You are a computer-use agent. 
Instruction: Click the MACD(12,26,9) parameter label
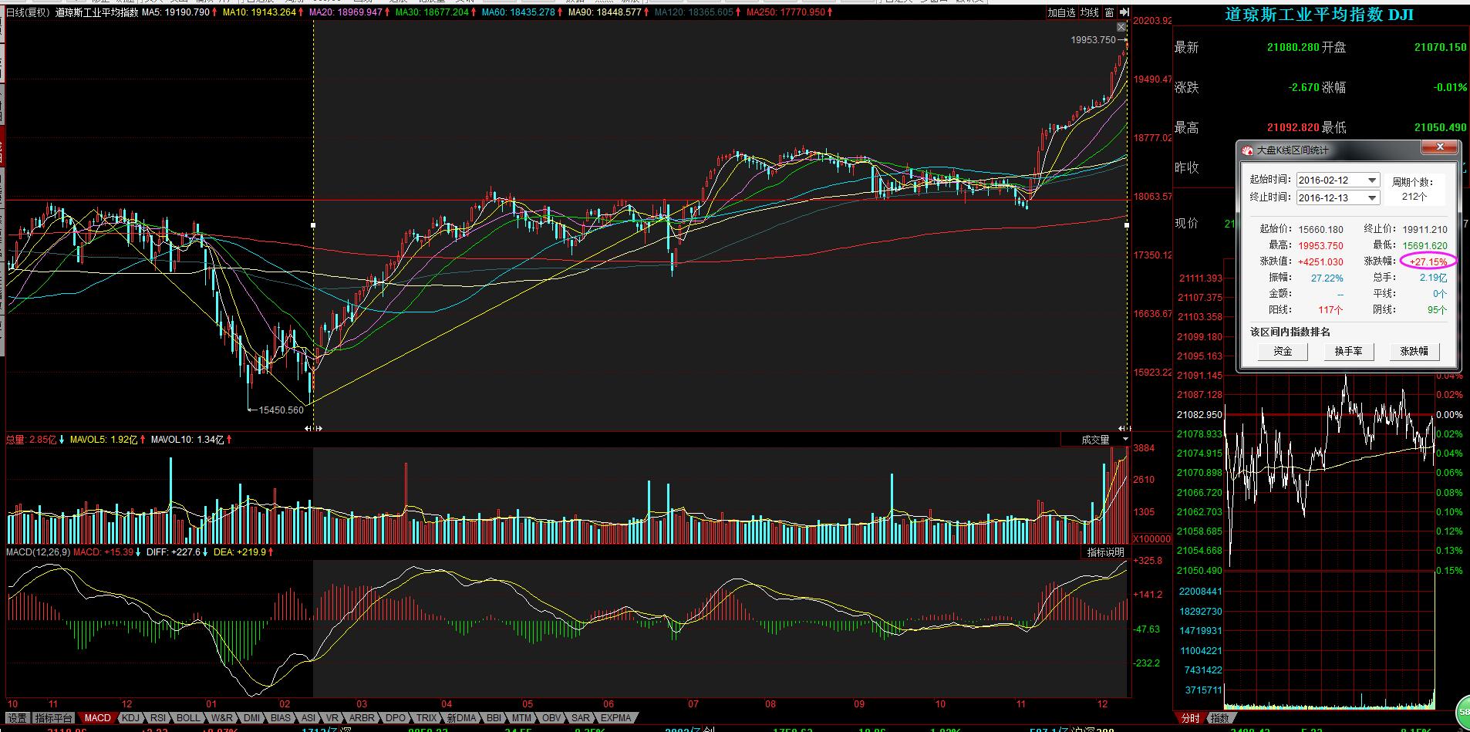pyautogui.click(x=39, y=552)
